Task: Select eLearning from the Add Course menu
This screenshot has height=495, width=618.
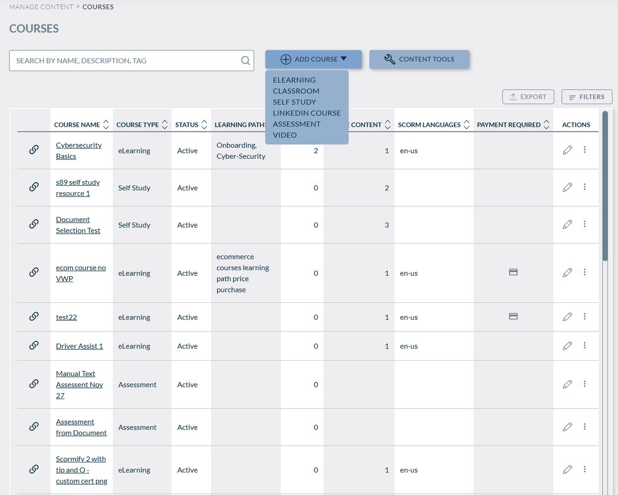Action: pyautogui.click(x=294, y=80)
